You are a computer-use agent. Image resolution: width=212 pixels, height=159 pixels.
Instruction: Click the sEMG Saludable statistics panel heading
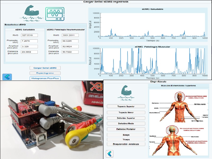[x=25, y=29]
